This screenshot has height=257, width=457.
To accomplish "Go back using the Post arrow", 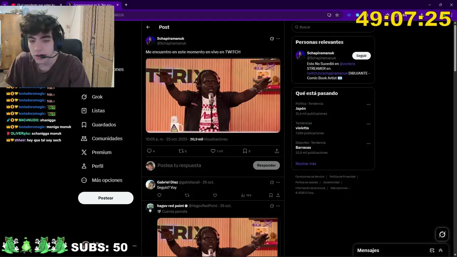I will pos(148,27).
